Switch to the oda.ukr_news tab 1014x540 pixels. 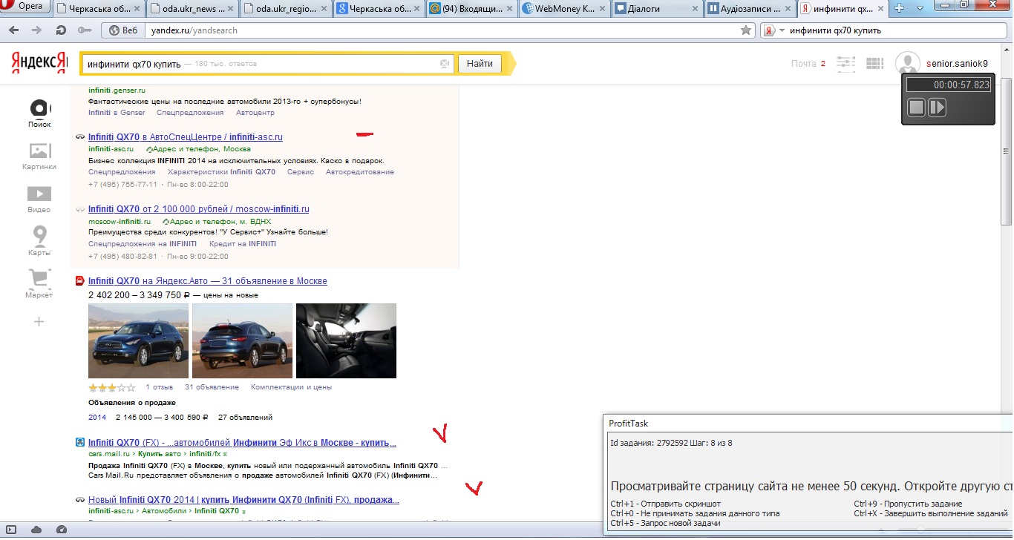pos(192,9)
